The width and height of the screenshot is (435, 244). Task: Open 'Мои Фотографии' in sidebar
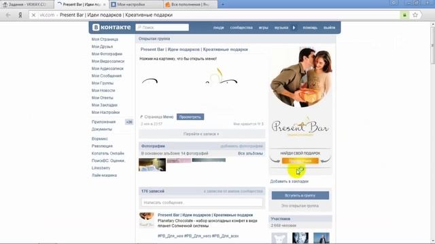[x=107, y=54]
